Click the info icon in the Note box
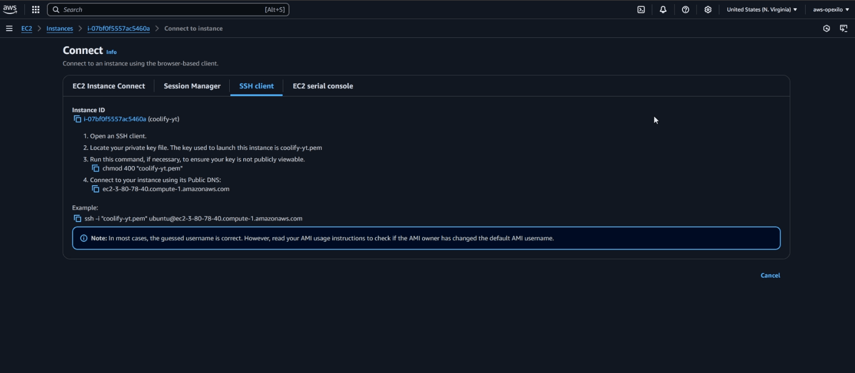This screenshot has height=373, width=855. click(x=84, y=238)
